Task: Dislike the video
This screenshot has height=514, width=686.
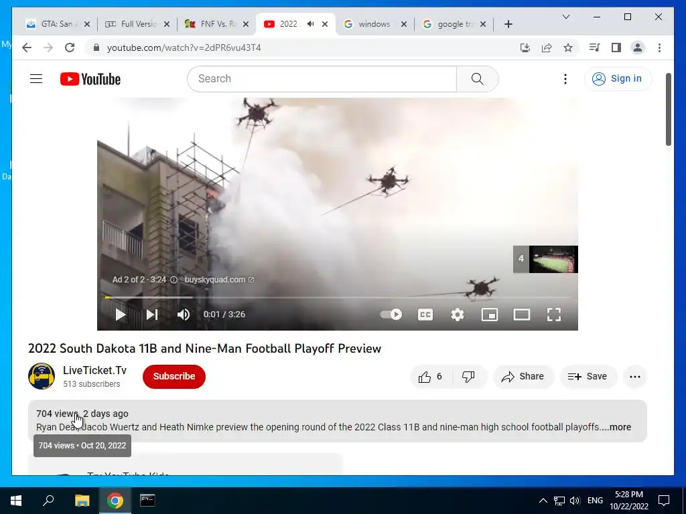Action: point(468,377)
